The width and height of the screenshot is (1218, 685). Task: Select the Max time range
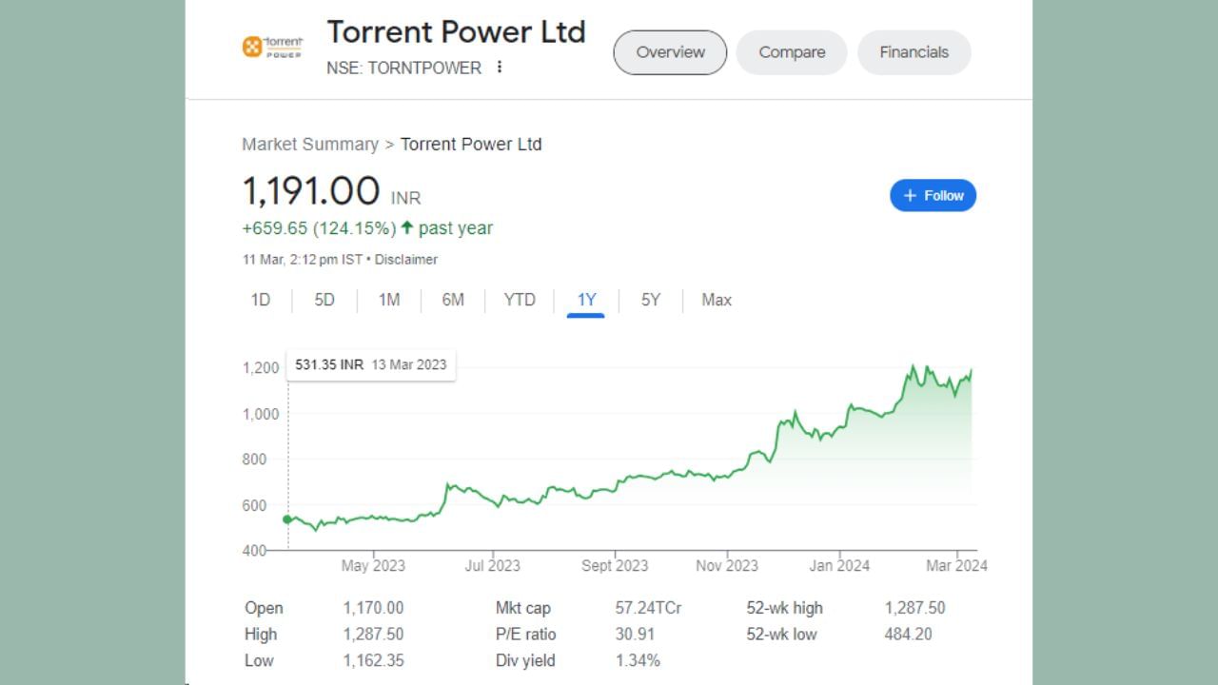[717, 300]
